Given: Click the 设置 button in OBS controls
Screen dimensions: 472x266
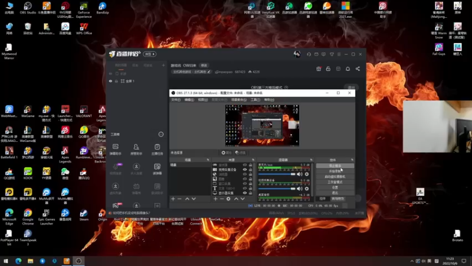Looking at the screenshot, I should (335, 187).
